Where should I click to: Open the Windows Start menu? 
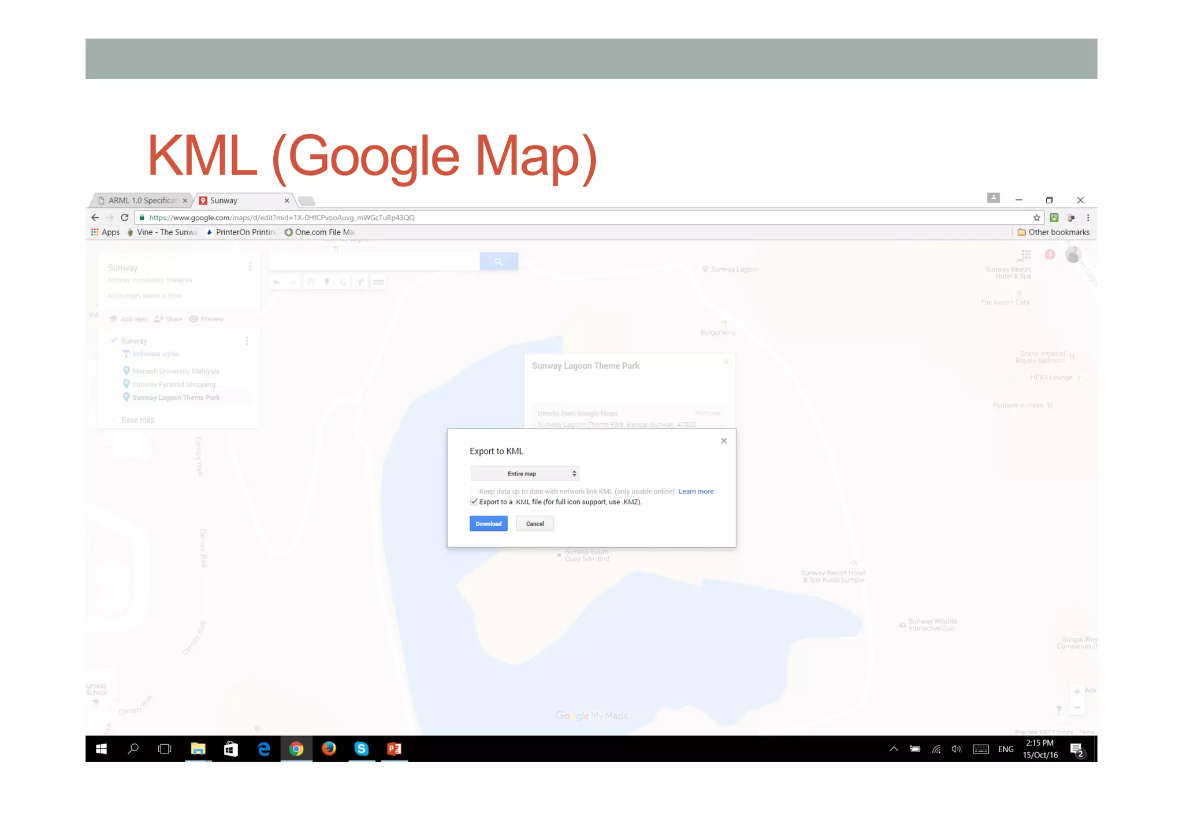click(x=101, y=749)
